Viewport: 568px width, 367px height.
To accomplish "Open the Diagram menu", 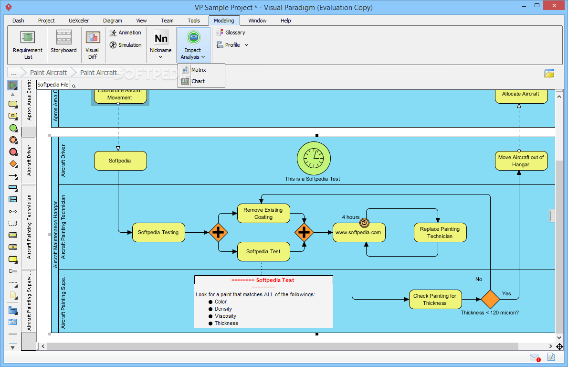I will tap(112, 21).
